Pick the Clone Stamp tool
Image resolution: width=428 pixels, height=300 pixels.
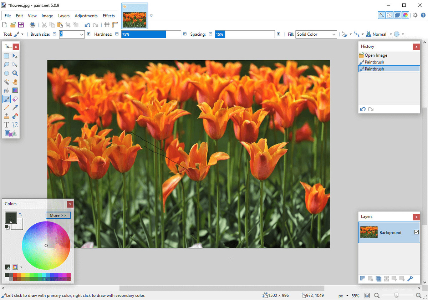coord(6,116)
